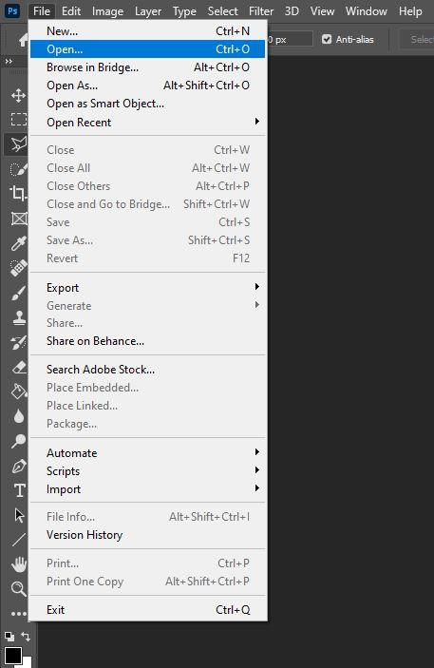This screenshot has height=668, width=434.
Task: Swap foreground and background colors
Action: pyautogui.click(x=26, y=637)
